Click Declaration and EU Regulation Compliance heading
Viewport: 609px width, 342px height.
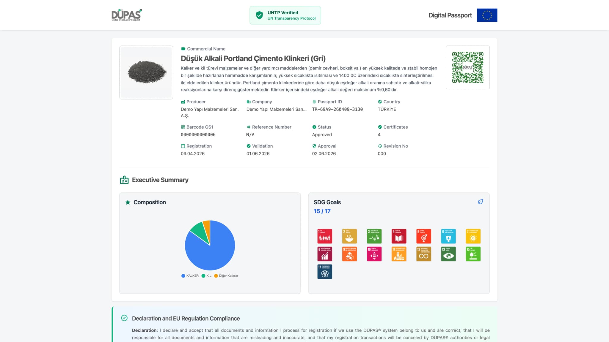pyautogui.click(x=186, y=319)
